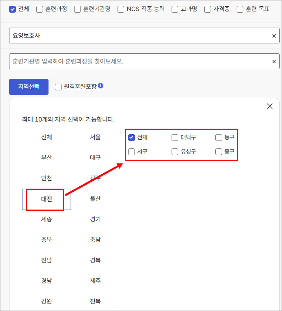This screenshot has width=282, height=311.
Task: Enable the 원격훈련포함 checkbox
Action: [x=58, y=87]
